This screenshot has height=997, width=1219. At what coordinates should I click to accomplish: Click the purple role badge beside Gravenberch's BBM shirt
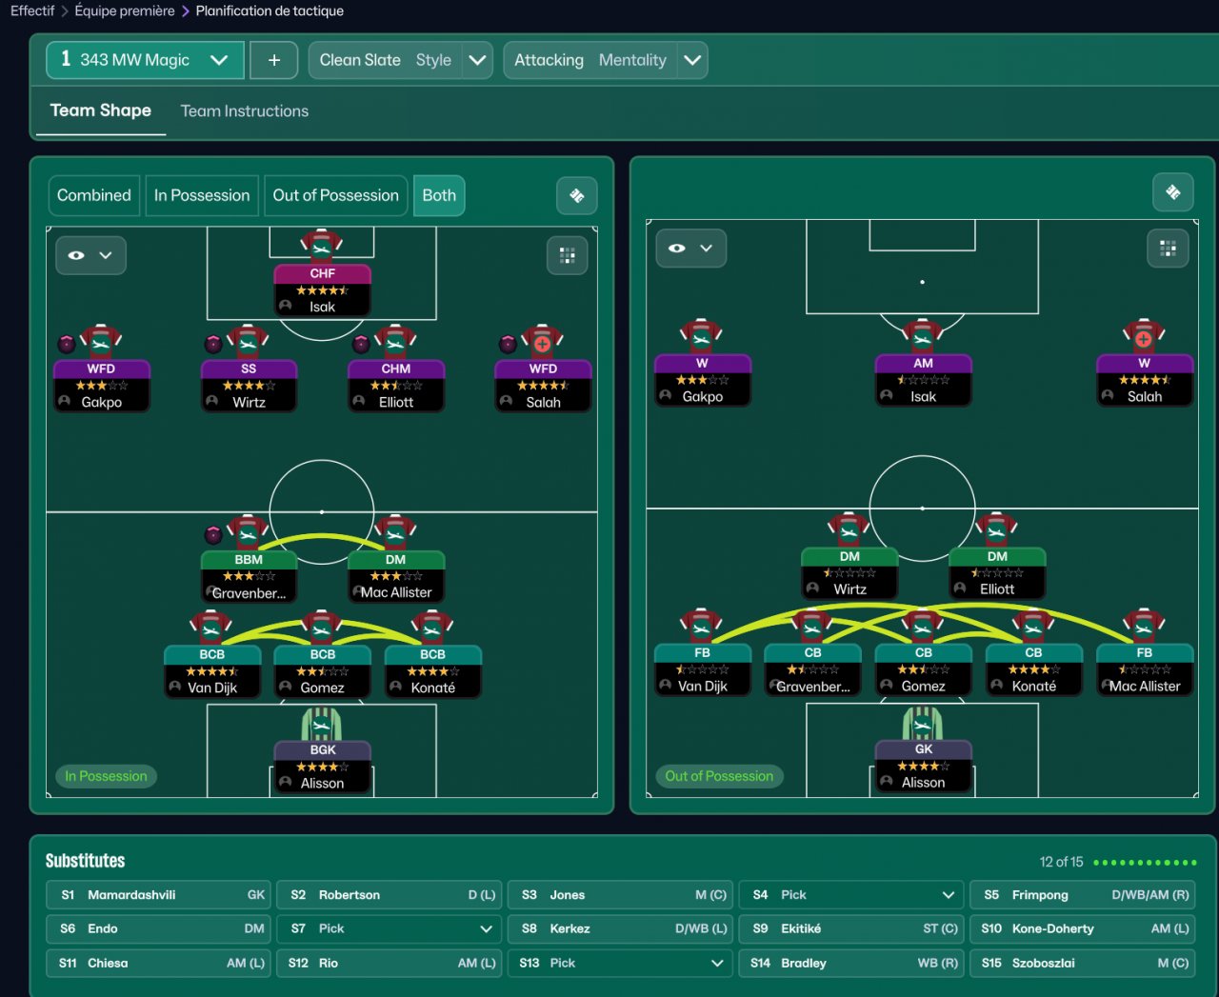(214, 534)
